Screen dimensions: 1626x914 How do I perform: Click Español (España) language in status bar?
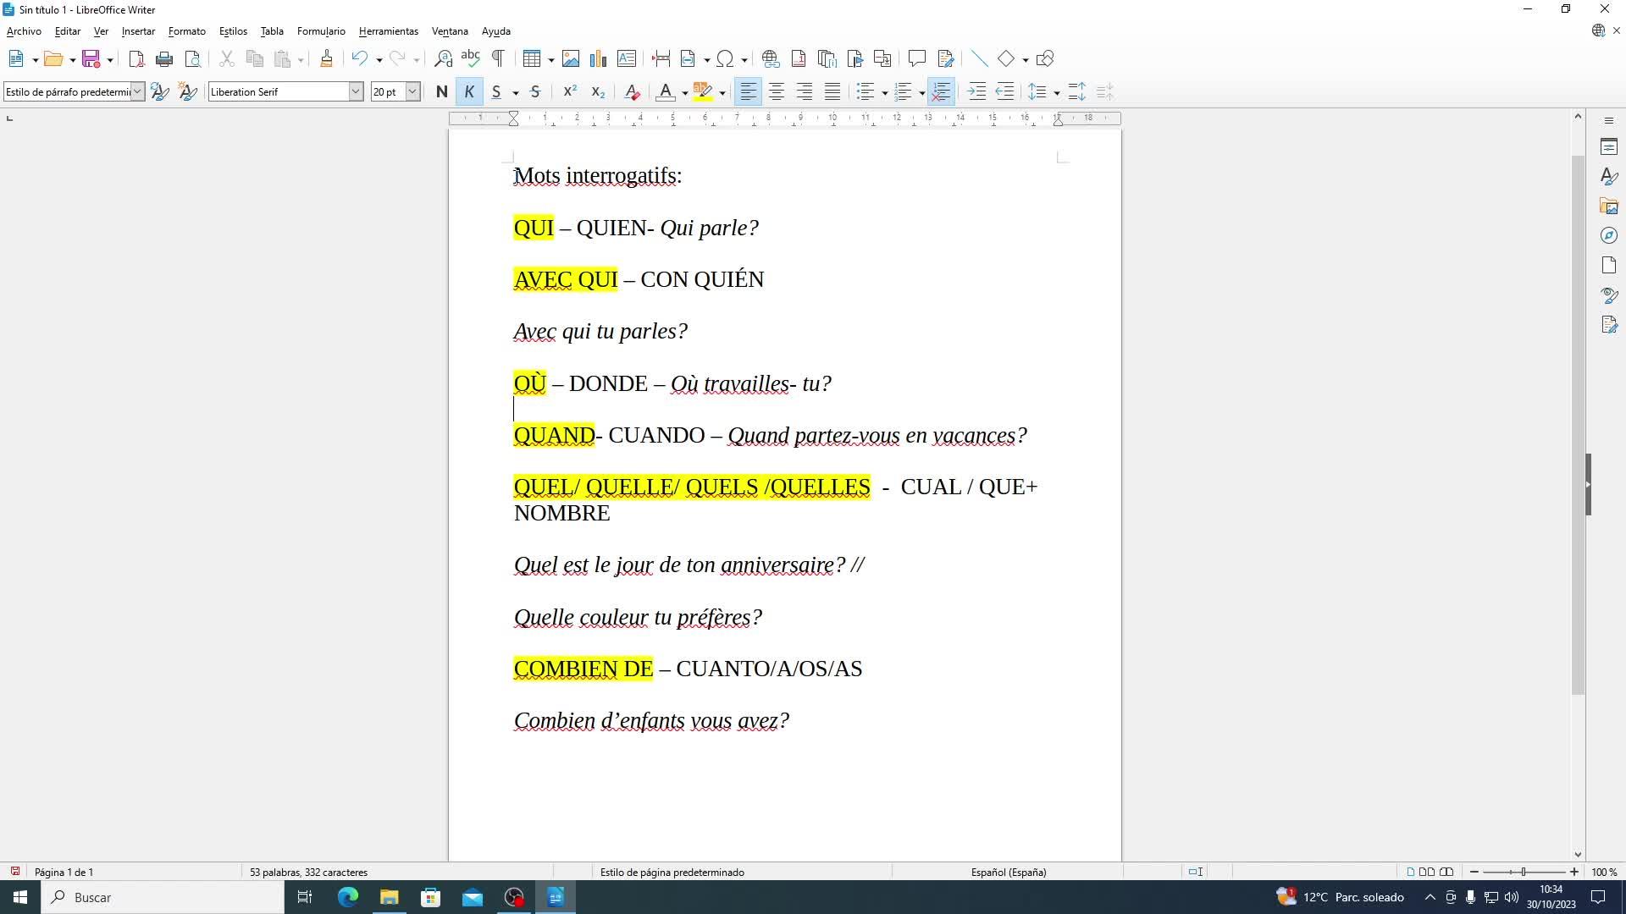coord(1008,873)
